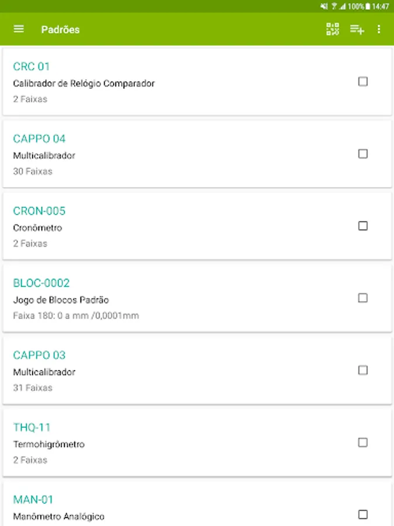This screenshot has width=394, height=526.
Task: Enable the CAPPO 03 checkbox
Action: [363, 370]
